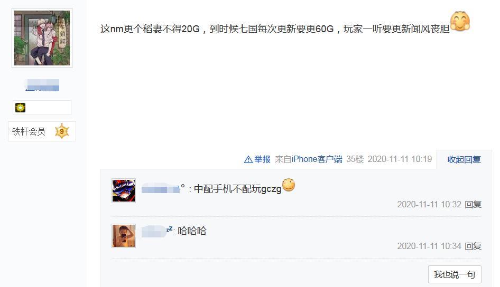Click 回复 on the 10:34 comment
This screenshot has height=287, width=500.
click(473, 246)
